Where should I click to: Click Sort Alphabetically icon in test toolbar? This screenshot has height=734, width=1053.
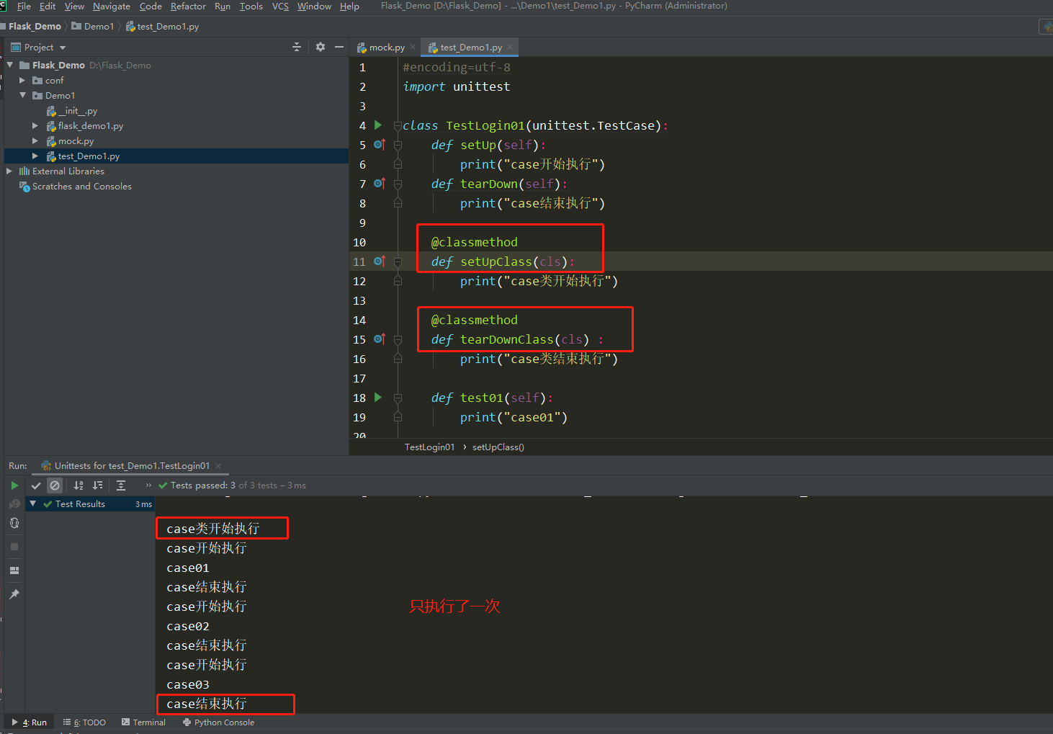coord(79,485)
